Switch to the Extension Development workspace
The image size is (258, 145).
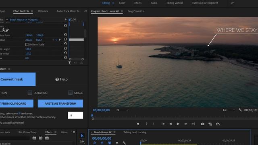[205, 3]
